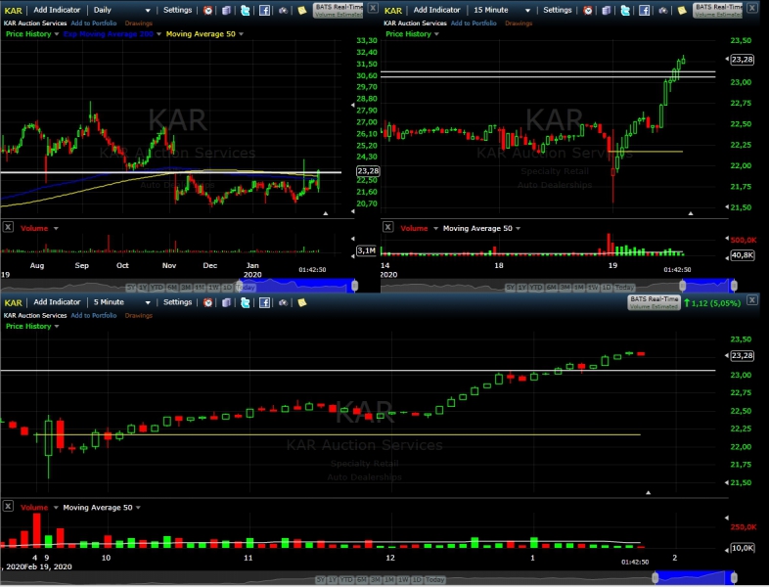Click Add to Portfolio link in 5 Minute chart

(94, 315)
